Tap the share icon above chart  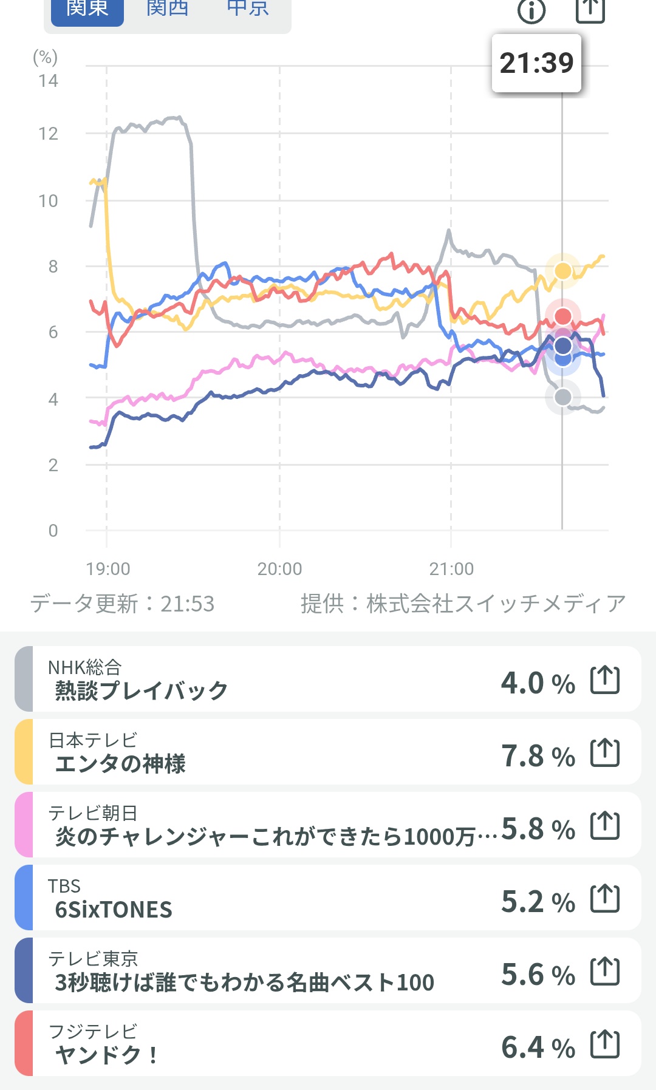(x=590, y=10)
